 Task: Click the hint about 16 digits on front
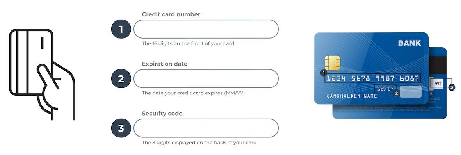(188, 43)
